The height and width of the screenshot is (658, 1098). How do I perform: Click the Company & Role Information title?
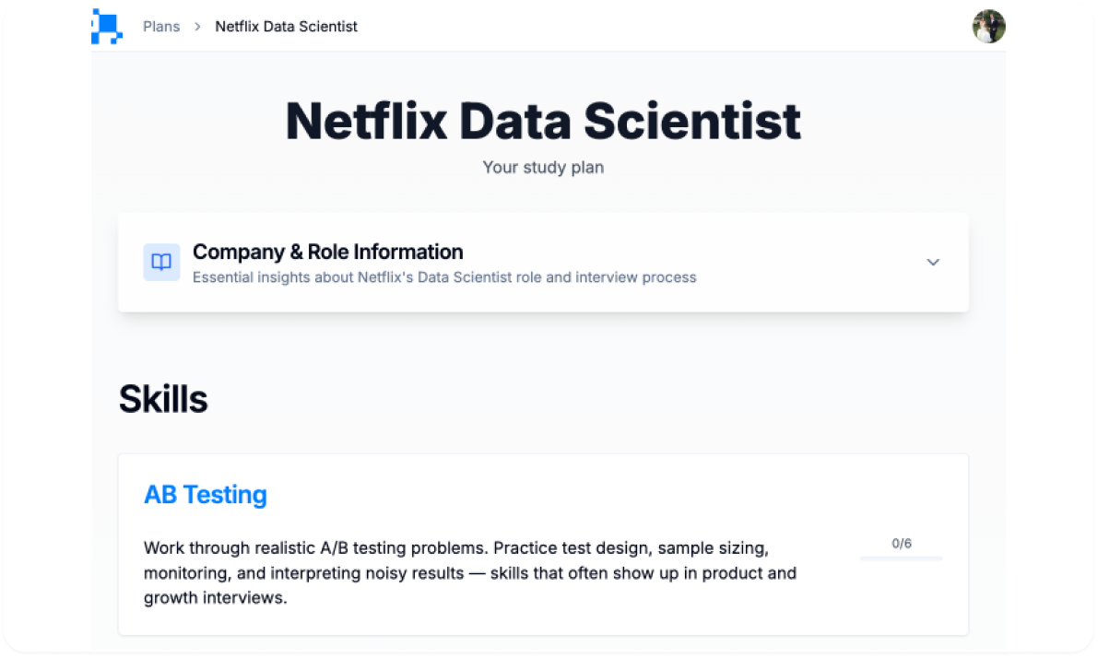click(x=327, y=252)
